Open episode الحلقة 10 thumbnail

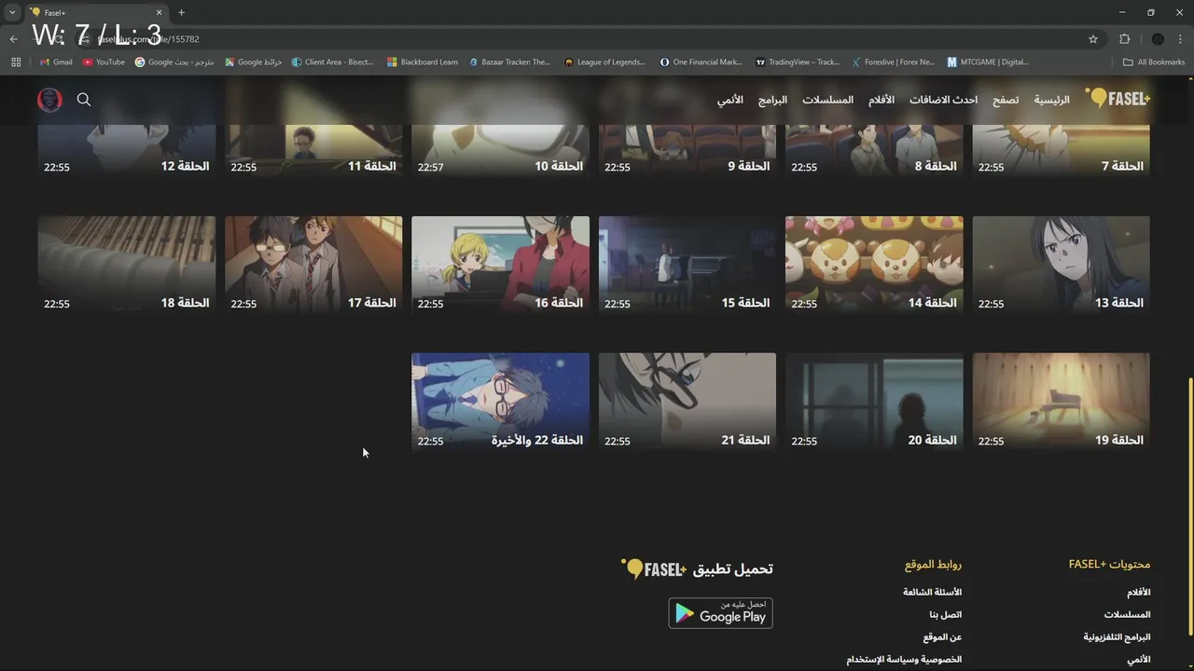tap(500, 149)
